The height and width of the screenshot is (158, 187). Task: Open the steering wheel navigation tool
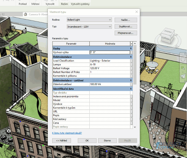pos(183,59)
